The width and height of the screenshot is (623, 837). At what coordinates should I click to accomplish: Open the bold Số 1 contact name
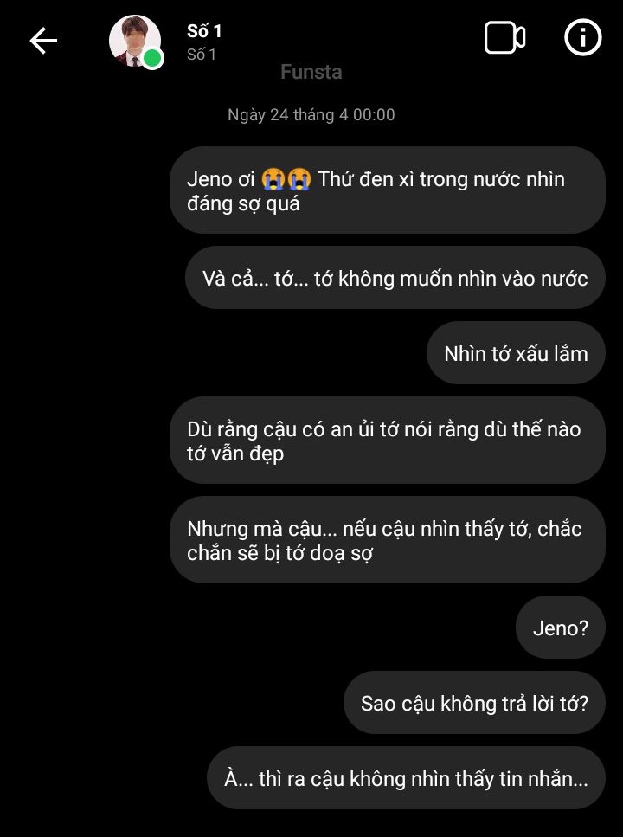(204, 31)
